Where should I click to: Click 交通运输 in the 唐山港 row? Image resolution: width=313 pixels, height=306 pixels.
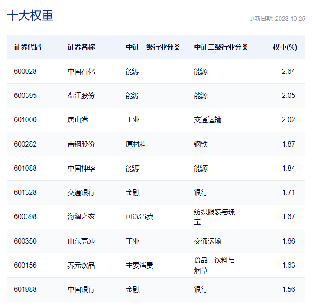pyautogui.click(x=208, y=119)
